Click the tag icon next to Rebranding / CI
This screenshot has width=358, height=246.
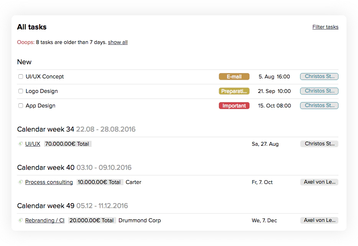20,220
